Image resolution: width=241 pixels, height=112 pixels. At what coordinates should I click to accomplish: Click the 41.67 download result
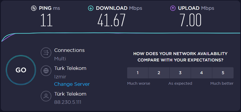point(111,20)
